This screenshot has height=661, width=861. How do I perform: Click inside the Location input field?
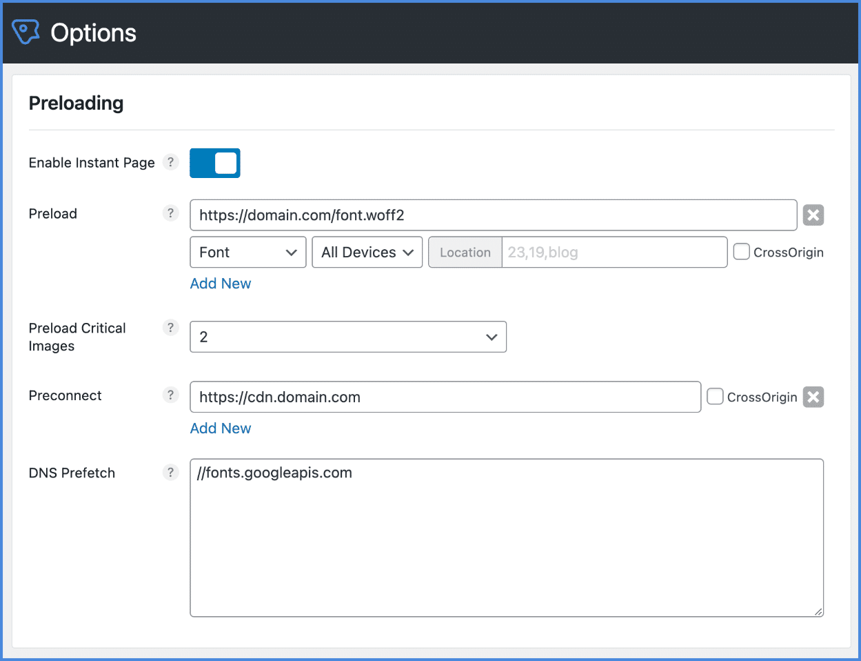pyautogui.click(x=614, y=252)
